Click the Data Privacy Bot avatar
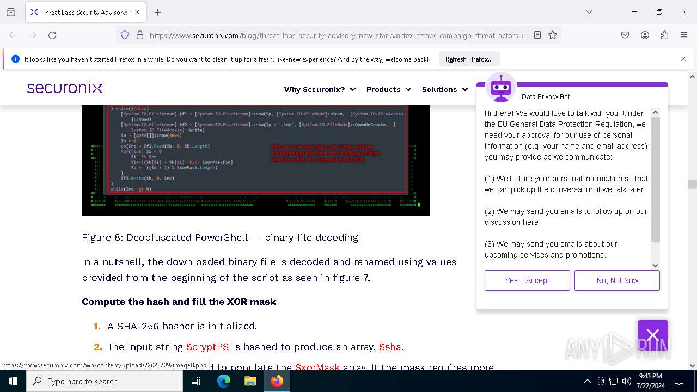This screenshot has height=392, width=697. [500, 88]
